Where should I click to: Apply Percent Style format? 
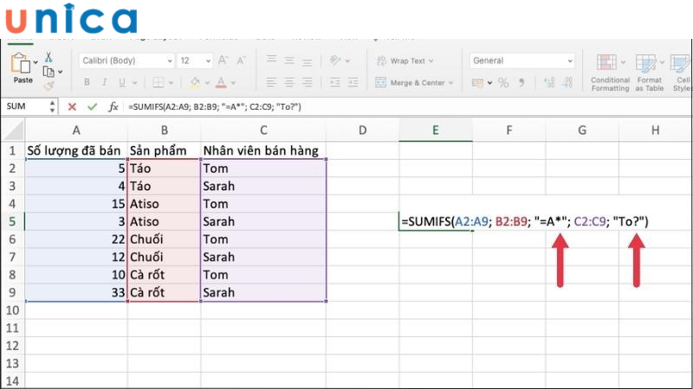pos(503,82)
